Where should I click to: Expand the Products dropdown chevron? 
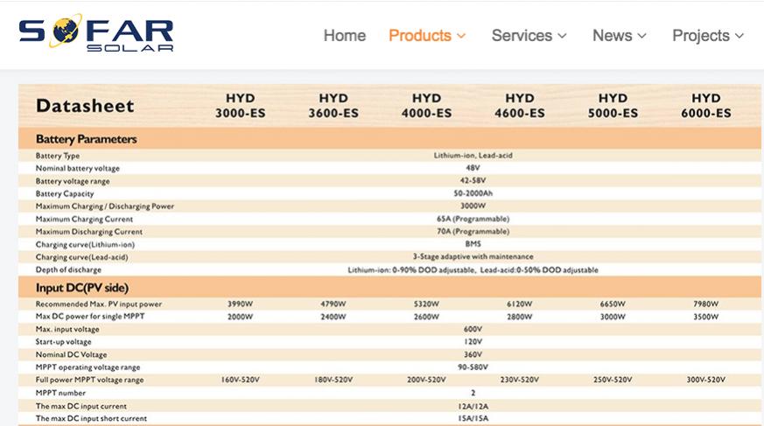click(461, 36)
